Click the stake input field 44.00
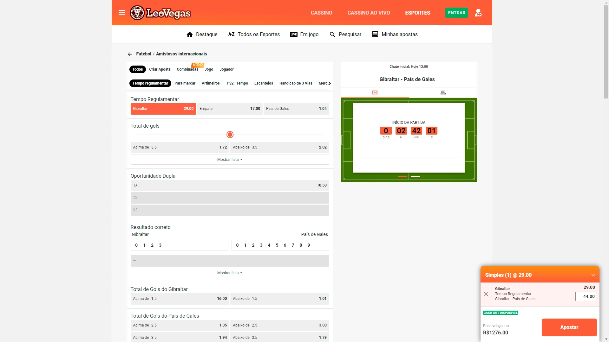This screenshot has height=342, width=609. (x=586, y=296)
